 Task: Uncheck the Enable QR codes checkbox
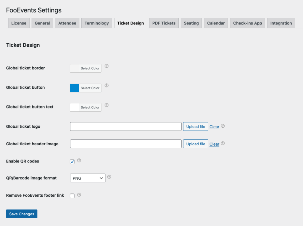pos(72,162)
